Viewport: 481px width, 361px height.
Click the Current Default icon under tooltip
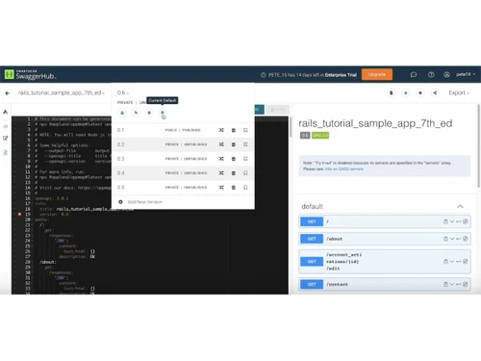pos(163,113)
